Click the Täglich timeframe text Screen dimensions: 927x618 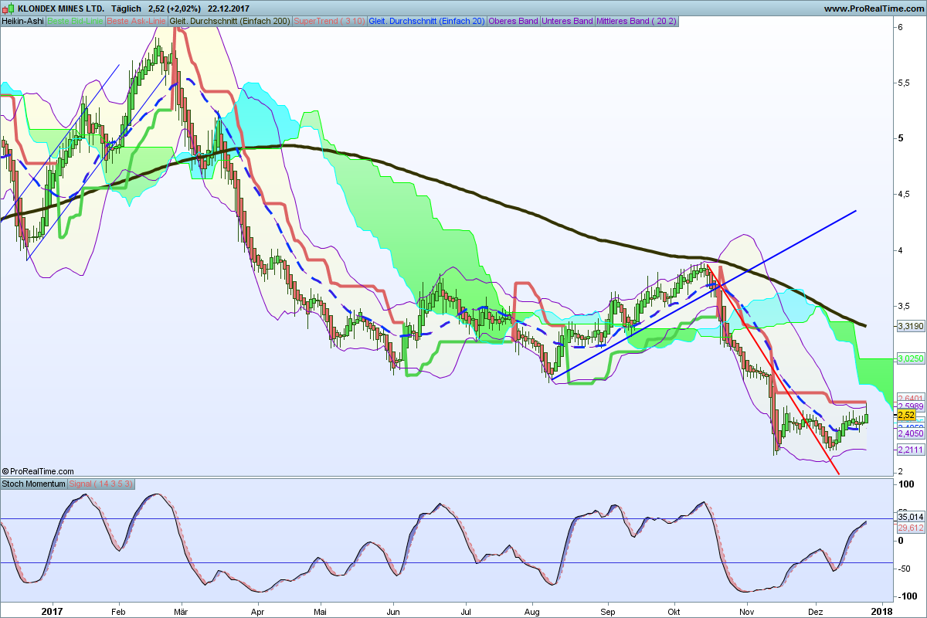(127, 8)
